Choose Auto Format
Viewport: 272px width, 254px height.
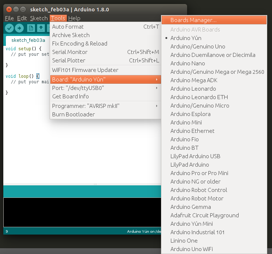pyautogui.click(x=105, y=27)
